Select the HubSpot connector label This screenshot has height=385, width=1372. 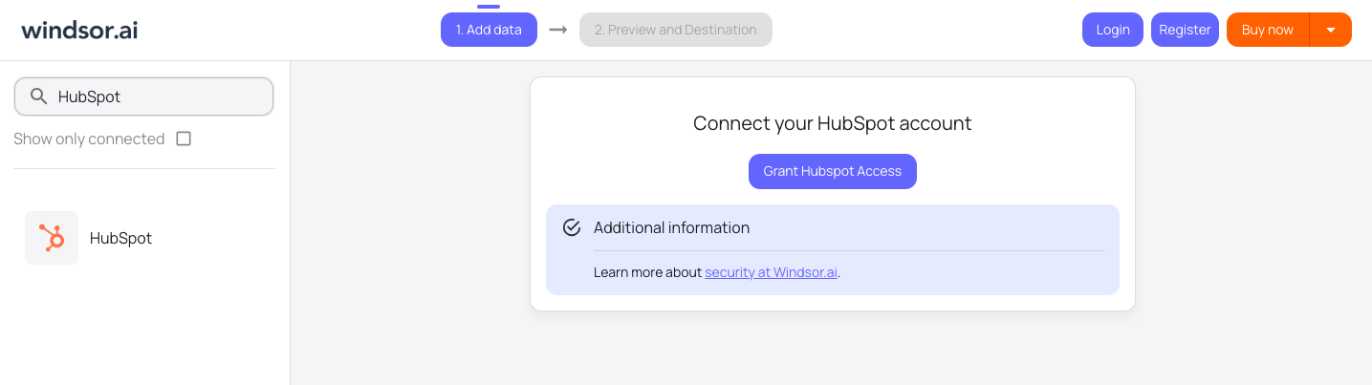[x=120, y=238]
